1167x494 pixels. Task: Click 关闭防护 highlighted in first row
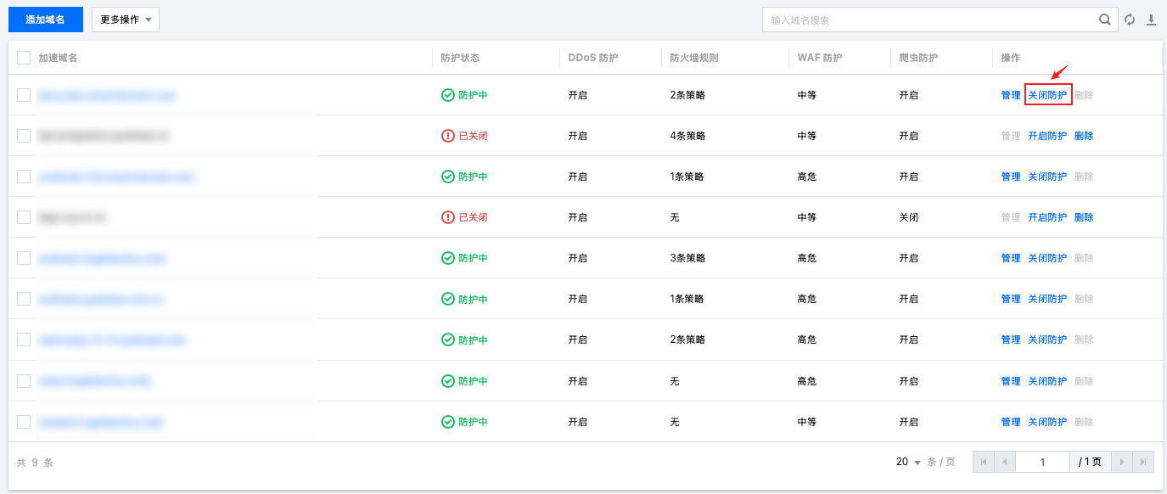pos(1047,95)
